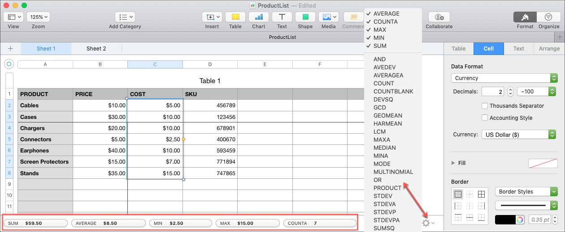This screenshot has height=232, width=565.
Task: Open the Currency US Dollar dropdown
Action: 518,134
